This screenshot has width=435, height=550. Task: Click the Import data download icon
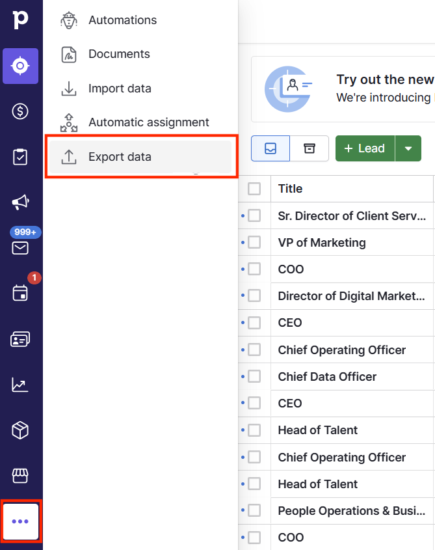tap(69, 89)
